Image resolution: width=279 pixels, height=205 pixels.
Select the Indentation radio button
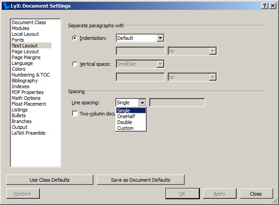point(75,38)
